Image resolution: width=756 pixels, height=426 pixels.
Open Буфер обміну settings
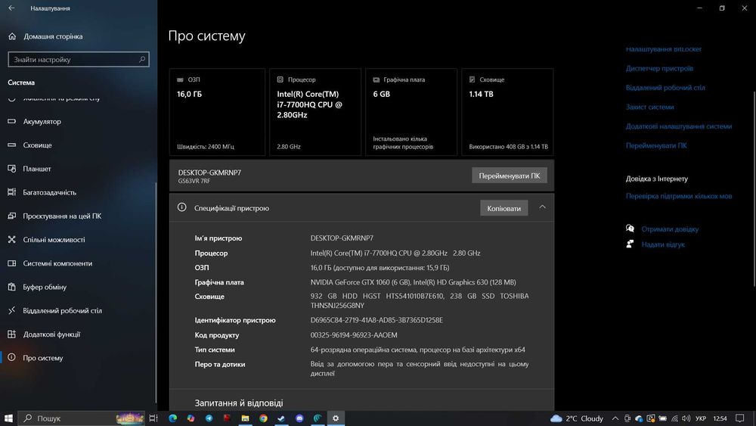tap(45, 287)
